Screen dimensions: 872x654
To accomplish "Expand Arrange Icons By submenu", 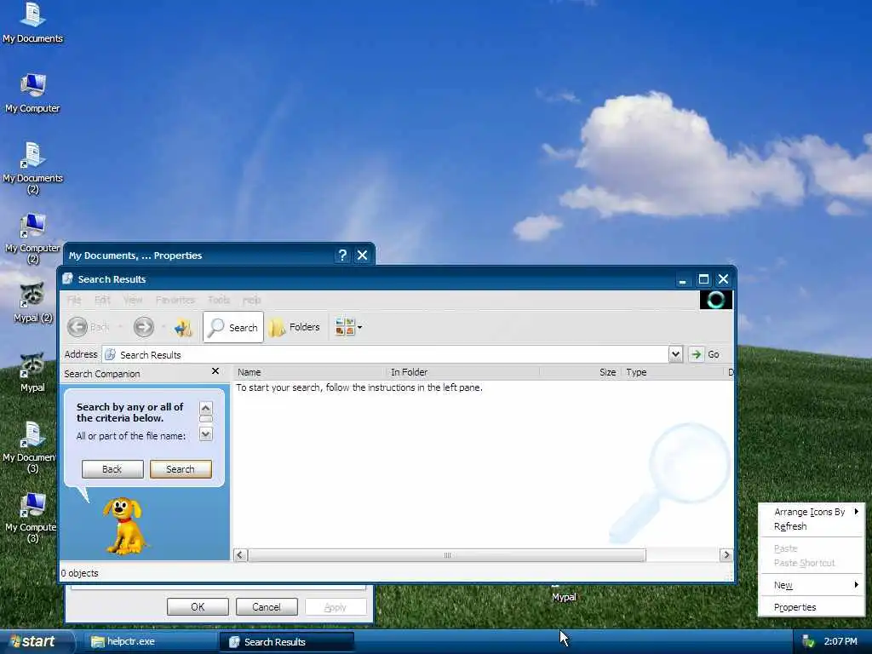I will (x=812, y=512).
